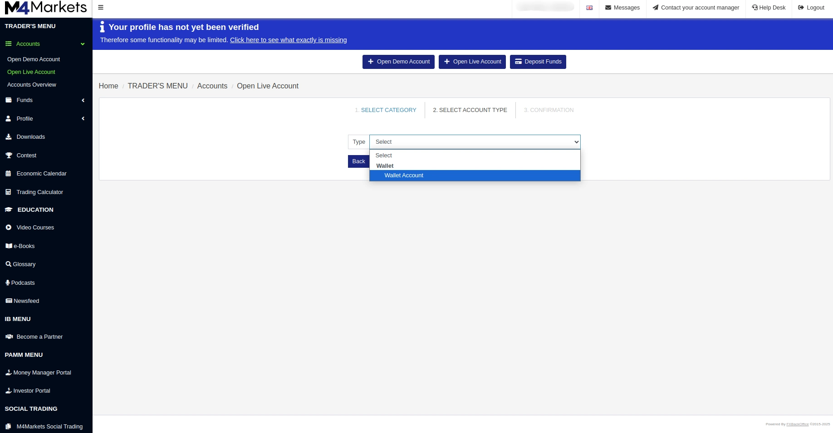The height and width of the screenshot is (433, 833).
Task: Open the Podcasts section
Action: (x=23, y=282)
